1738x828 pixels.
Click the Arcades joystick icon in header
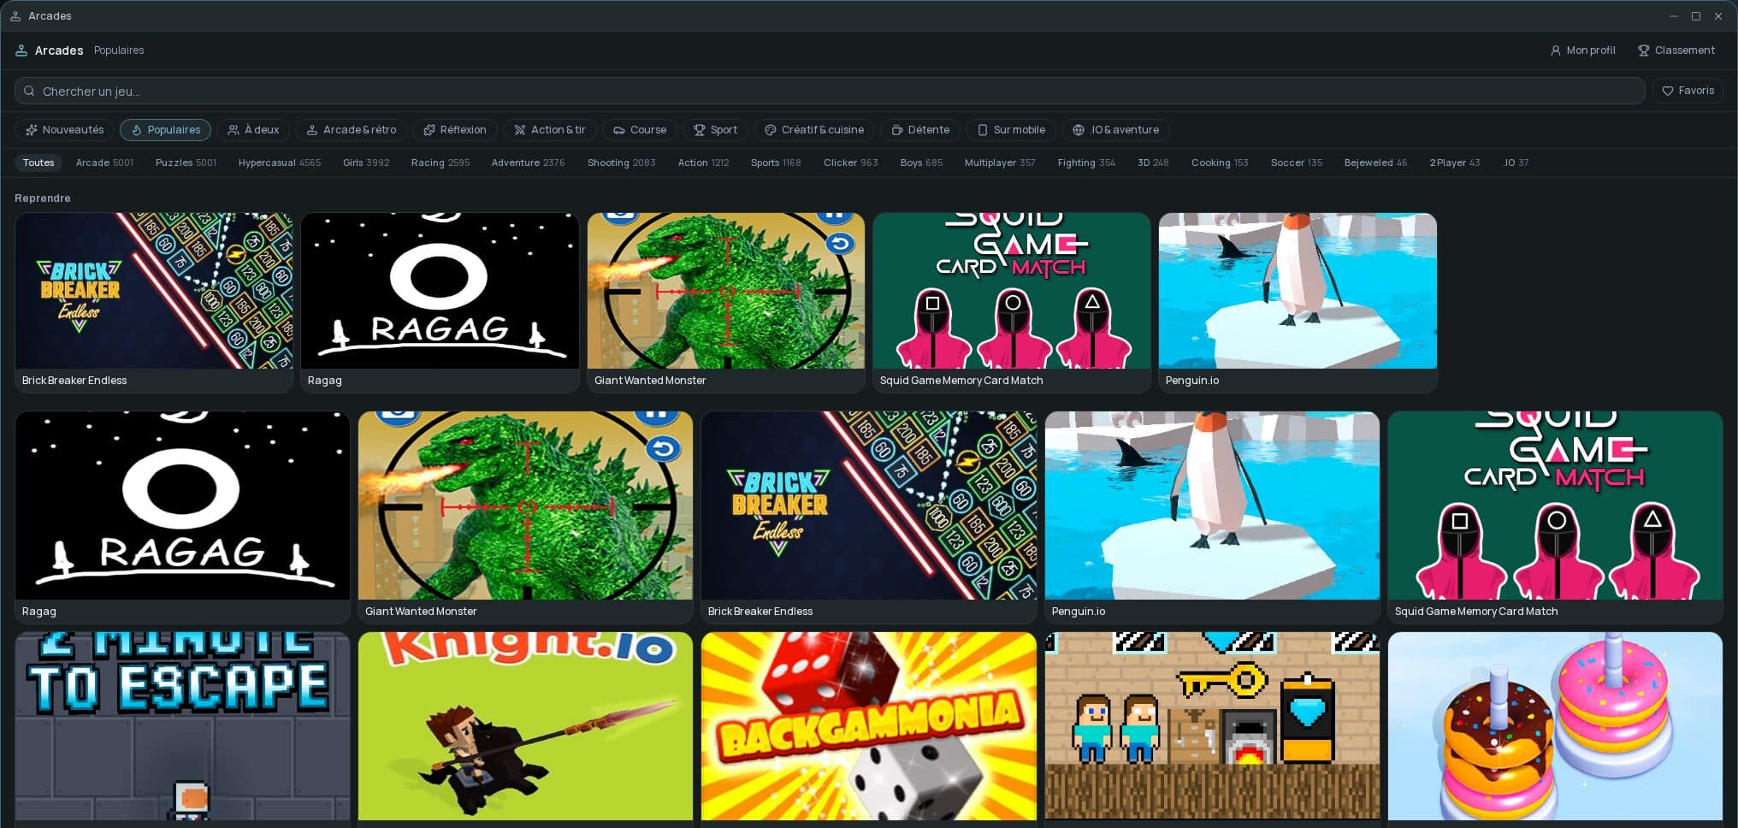[21, 50]
